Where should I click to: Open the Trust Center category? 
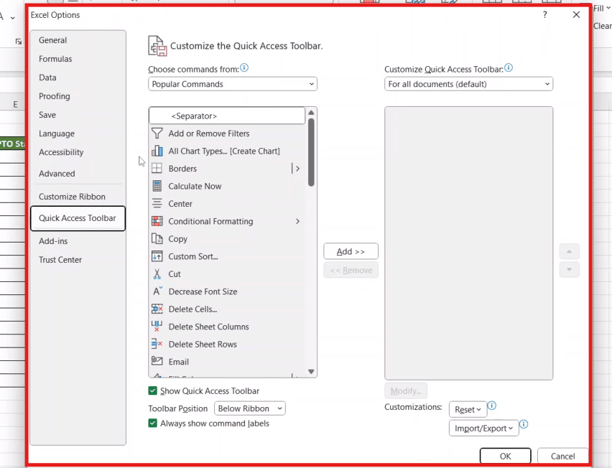[60, 260]
